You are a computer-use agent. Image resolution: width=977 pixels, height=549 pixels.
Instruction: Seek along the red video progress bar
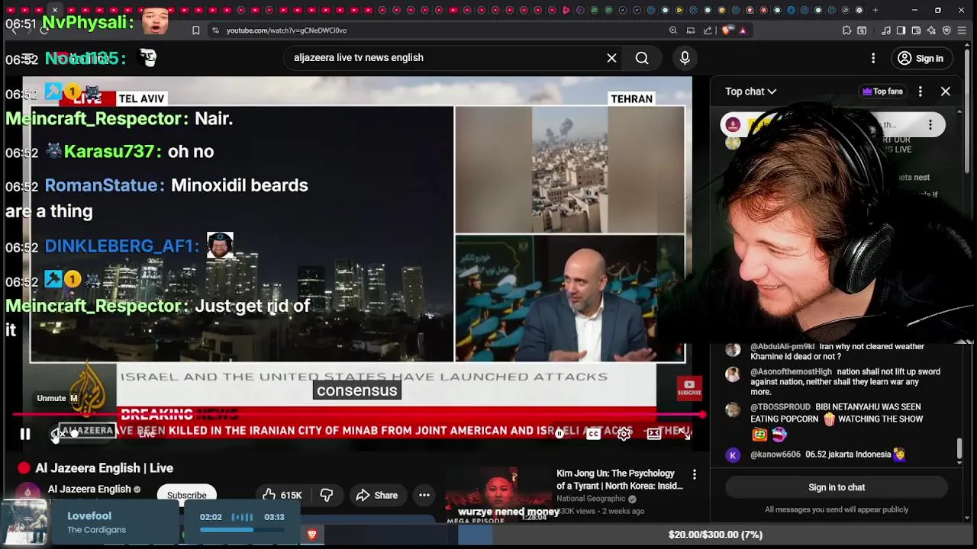[357, 416]
